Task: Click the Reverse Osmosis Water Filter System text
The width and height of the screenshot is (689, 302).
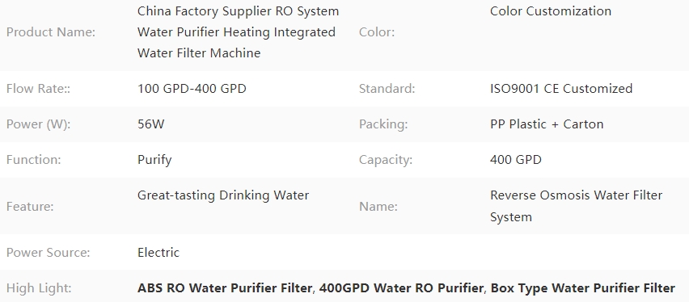Action: coord(576,206)
